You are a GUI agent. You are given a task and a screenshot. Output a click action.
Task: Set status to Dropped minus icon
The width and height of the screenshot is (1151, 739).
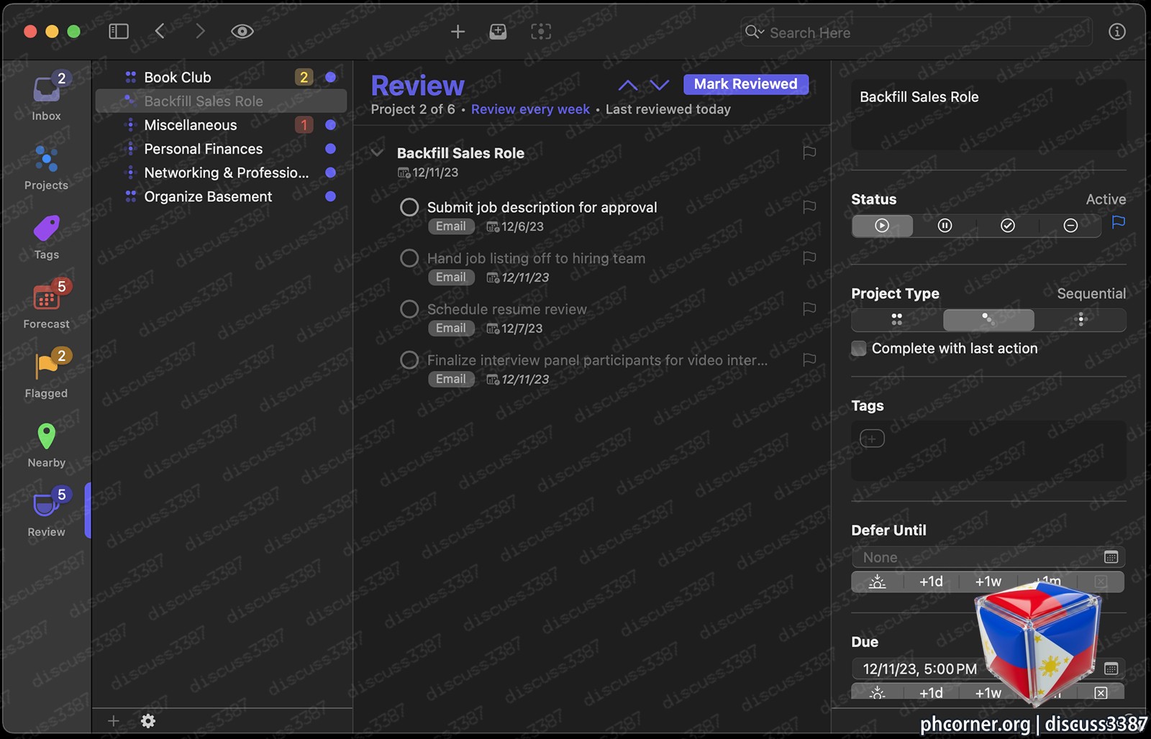point(1070,226)
